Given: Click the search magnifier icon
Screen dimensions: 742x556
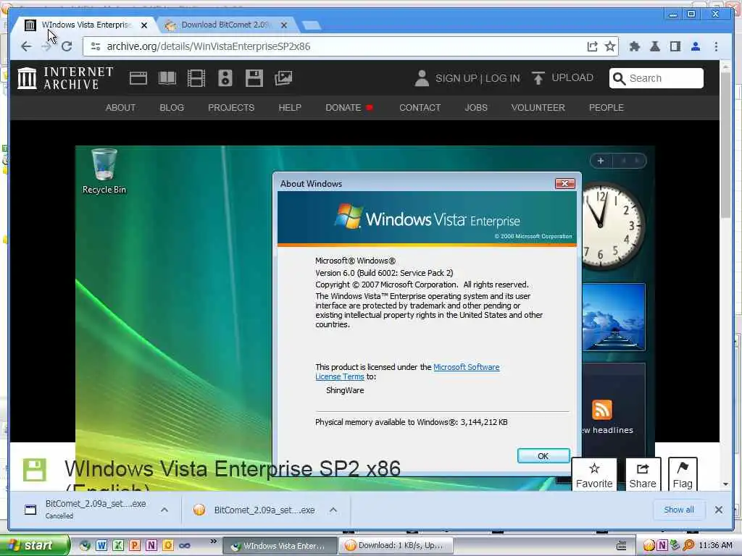Looking at the screenshot, I should tap(619, 78).
